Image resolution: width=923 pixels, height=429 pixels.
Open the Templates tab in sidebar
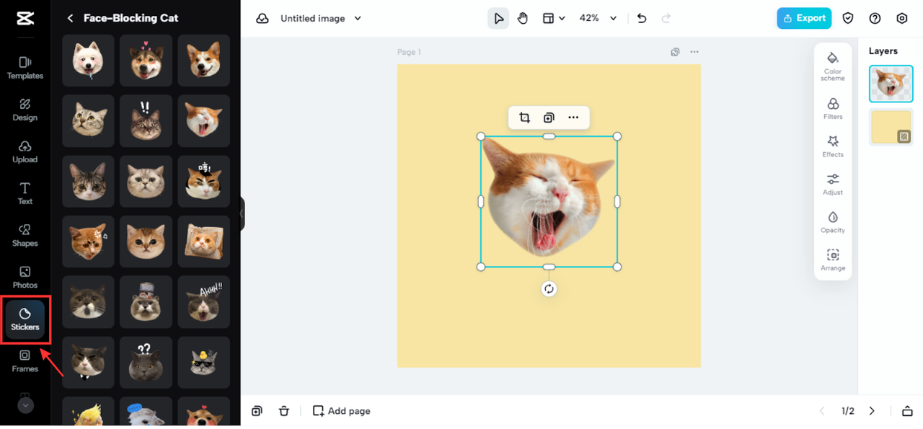click(x=25, y=67)
